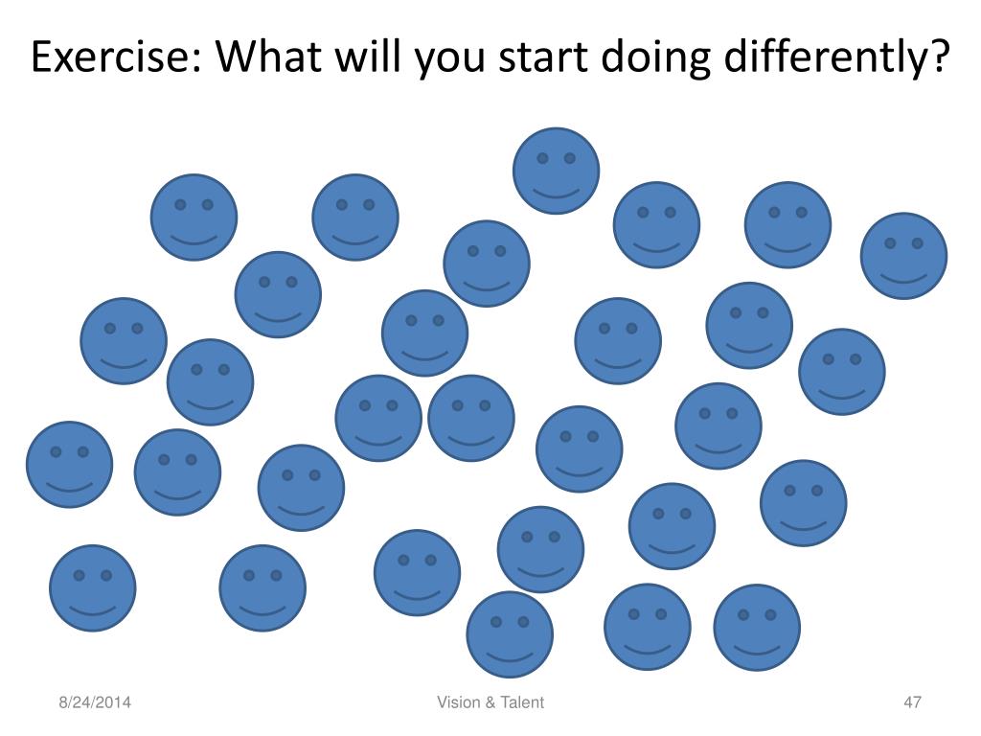Select the Vision & Talent footer text

click(x=490, y=702)
